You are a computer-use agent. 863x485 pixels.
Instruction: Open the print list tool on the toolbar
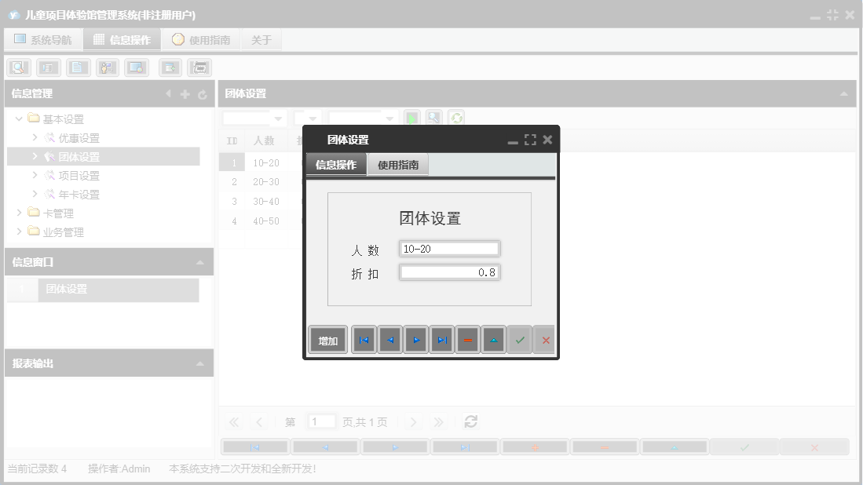point(48,67)
